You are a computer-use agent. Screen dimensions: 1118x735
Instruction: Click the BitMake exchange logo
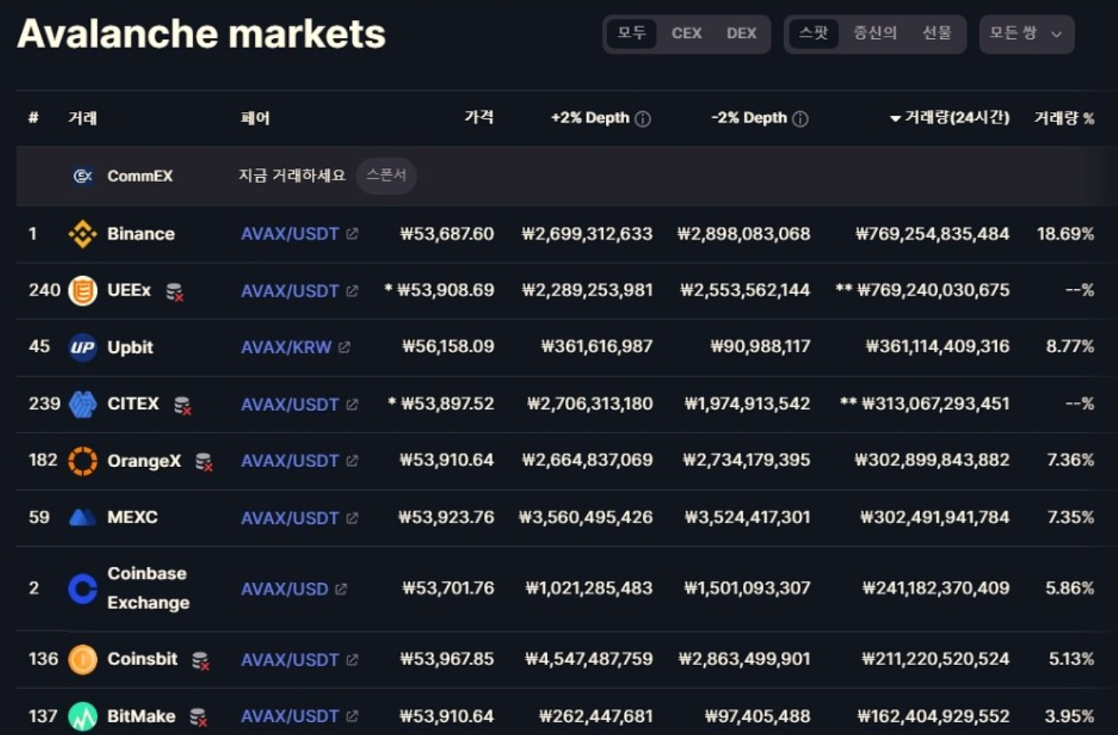click(82, 716)
